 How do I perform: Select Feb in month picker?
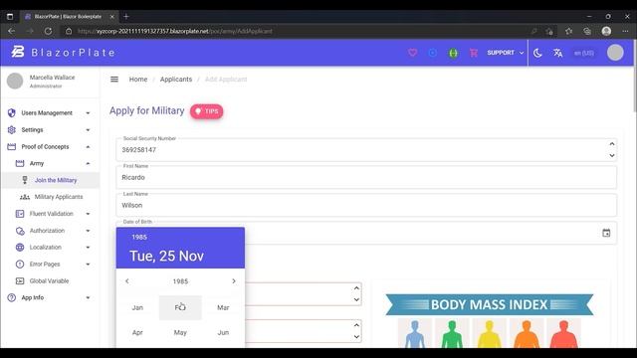pyautogui.click(x=180, y=307)
